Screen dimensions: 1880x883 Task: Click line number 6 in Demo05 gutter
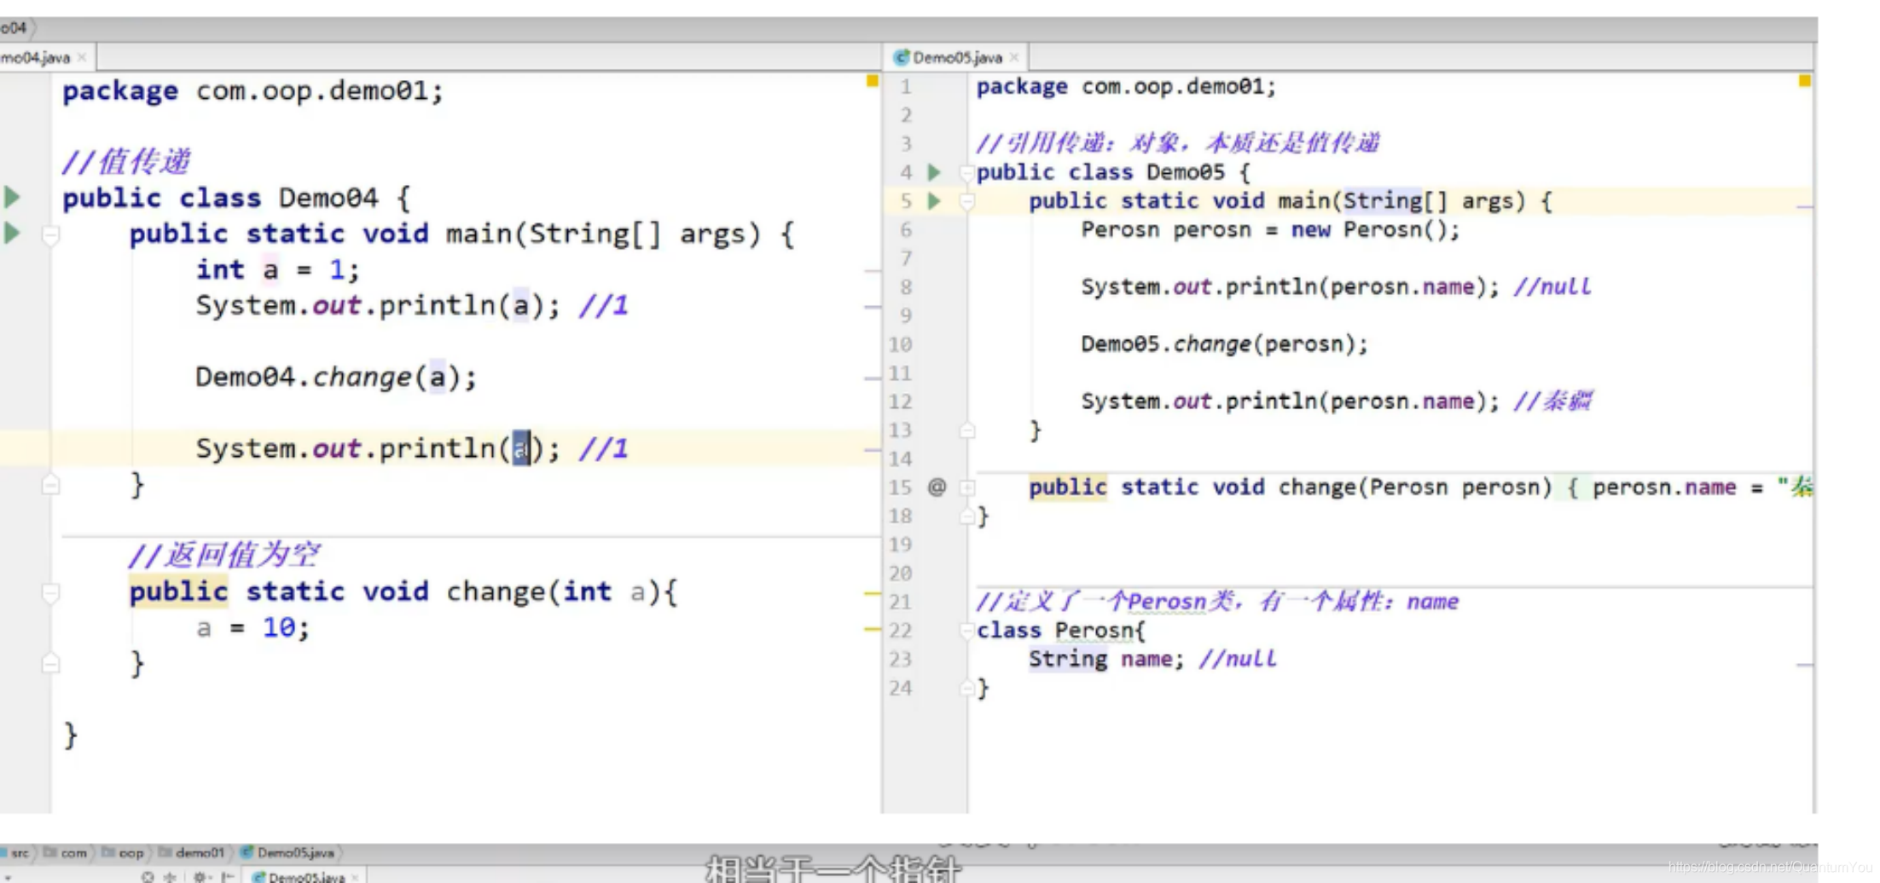click(x=906, y=230)
